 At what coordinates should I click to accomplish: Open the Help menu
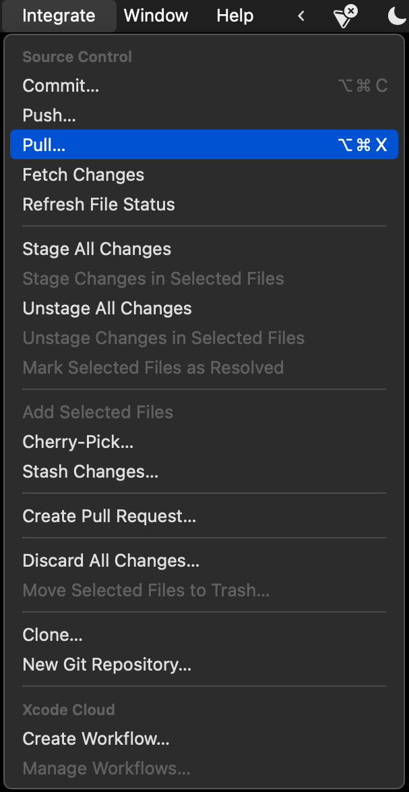(234, 16)
